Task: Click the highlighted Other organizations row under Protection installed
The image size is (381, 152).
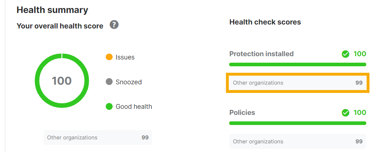Action: point(298,83)
